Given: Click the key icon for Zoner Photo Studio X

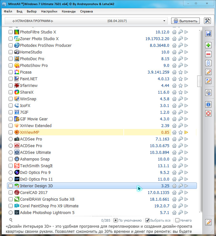Looking at the screenshot, I should tap(180, 39).
